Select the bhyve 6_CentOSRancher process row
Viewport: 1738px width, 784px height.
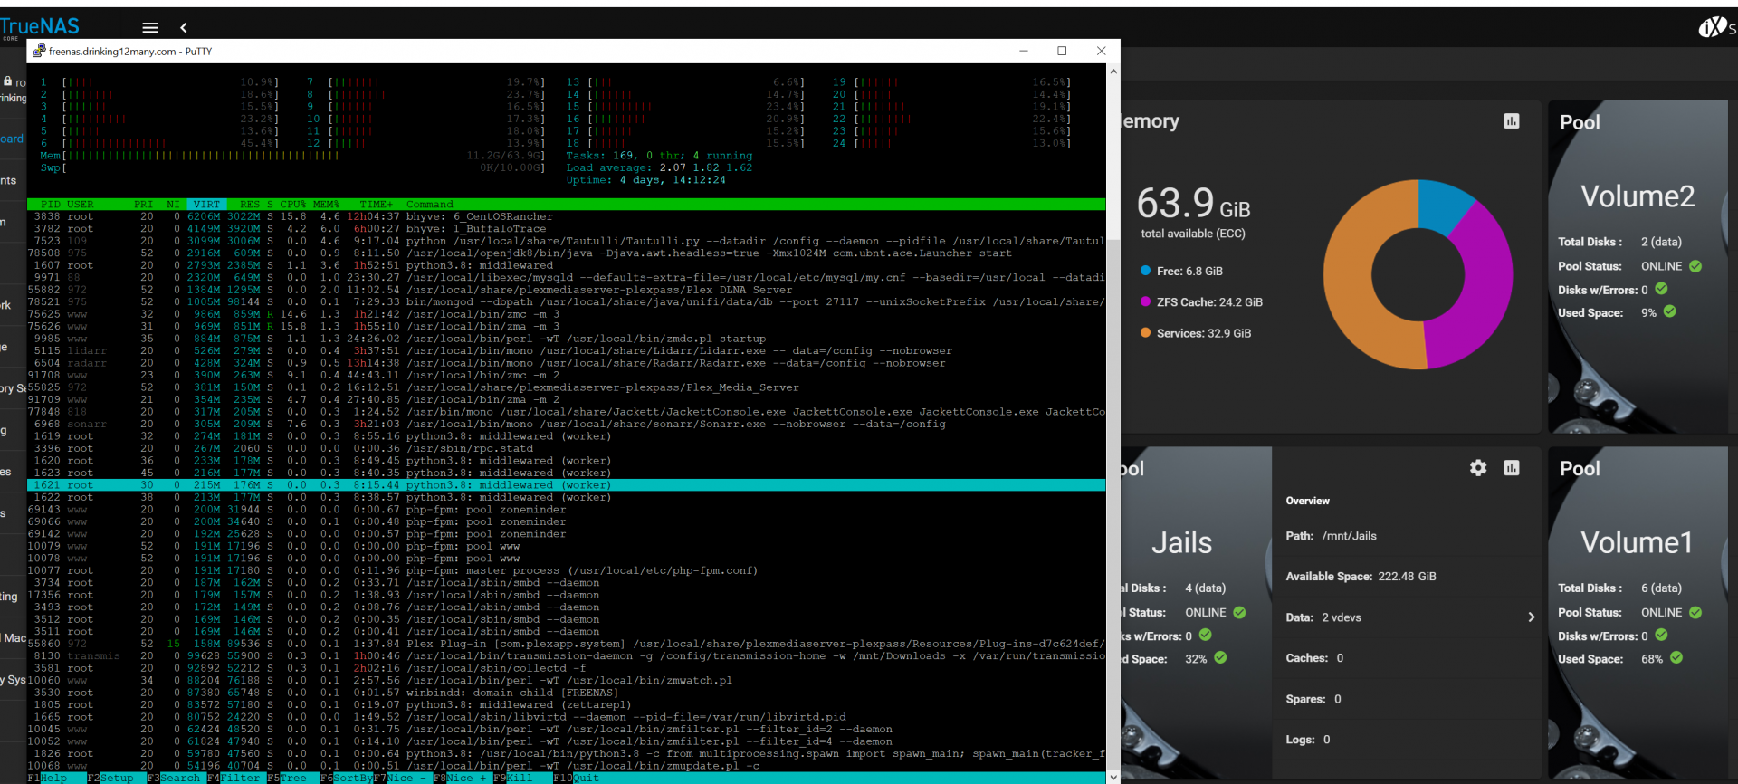pos(566,216)
